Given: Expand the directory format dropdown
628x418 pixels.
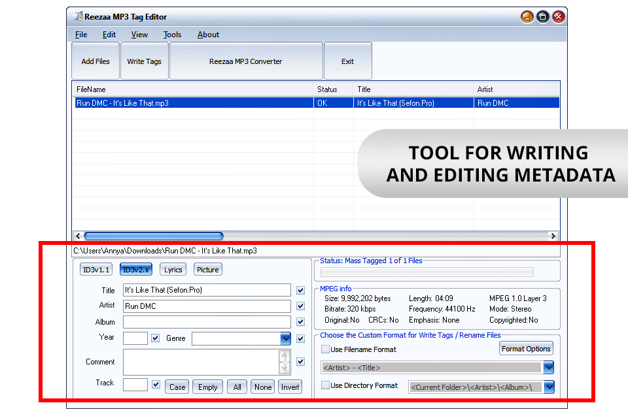Looking at the screenshot, I should pyautogui.click(x=549, y=387).
